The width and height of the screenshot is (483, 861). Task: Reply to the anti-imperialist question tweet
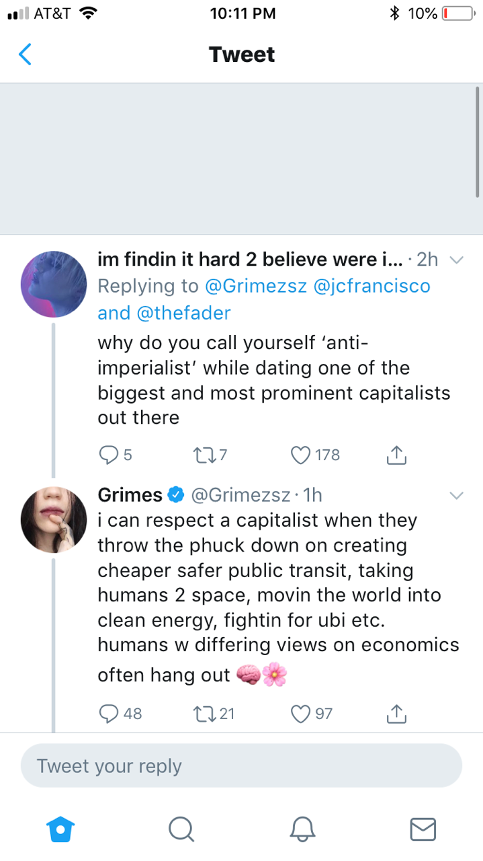109,455
